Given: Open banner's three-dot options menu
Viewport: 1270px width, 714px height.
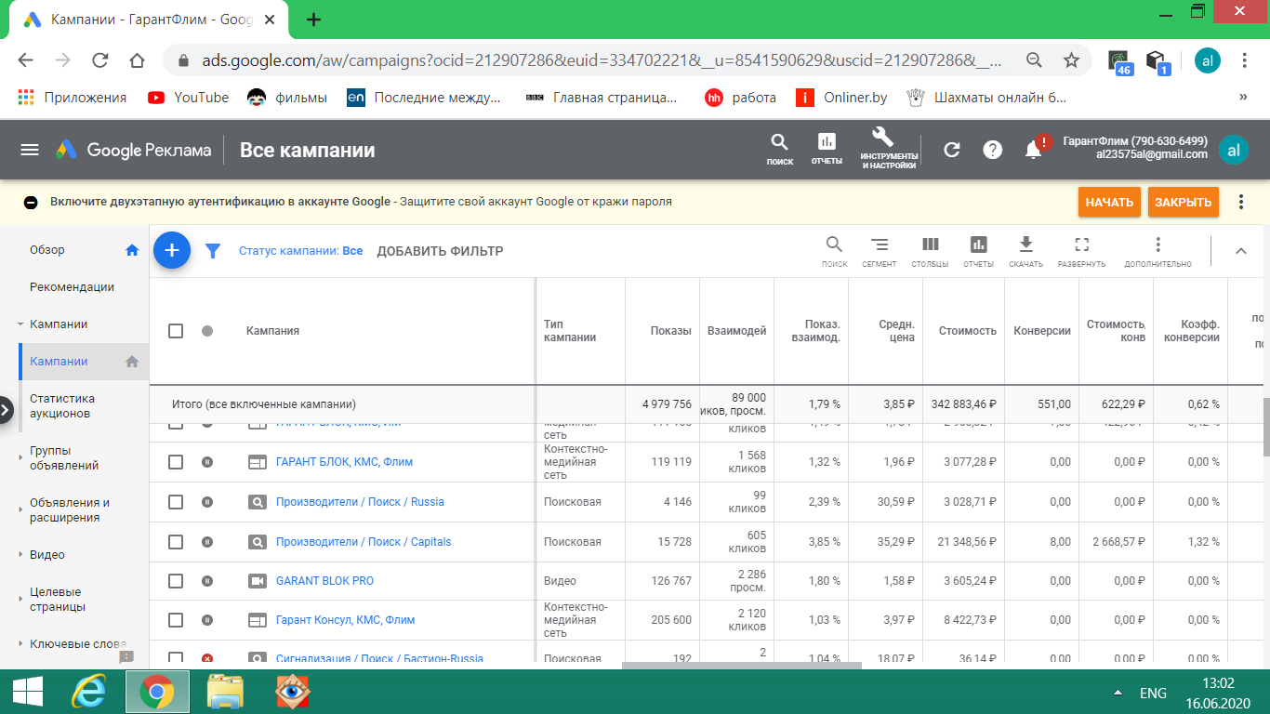Looking at the screenshot, I should [1241, 202].
